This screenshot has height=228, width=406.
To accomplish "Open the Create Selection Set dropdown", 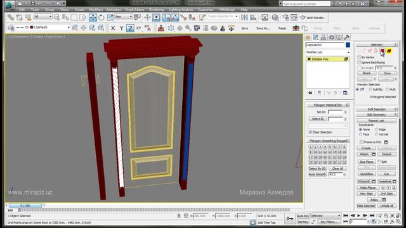I will pyautogui.click(x=222, y=16).
